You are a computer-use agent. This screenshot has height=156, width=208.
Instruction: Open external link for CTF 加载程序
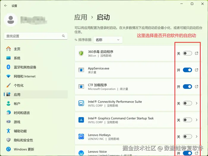[x=196, y=87]
